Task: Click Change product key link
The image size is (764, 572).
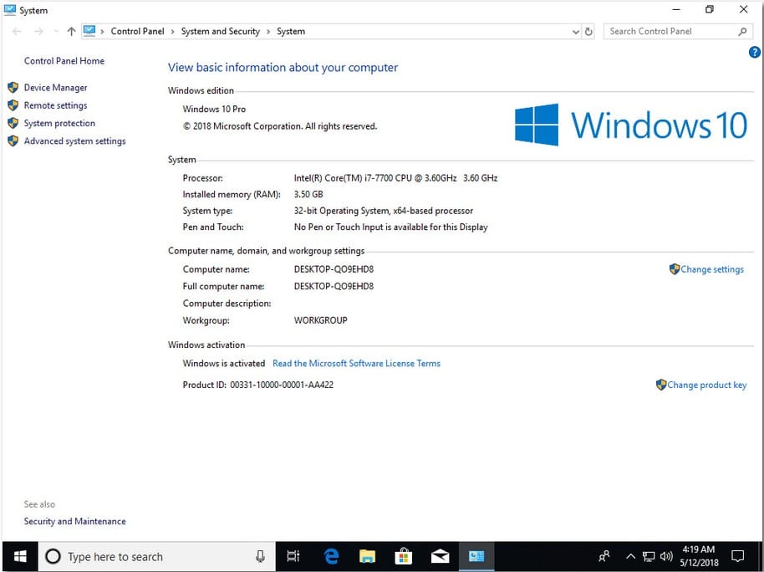Action: (706, 385)
